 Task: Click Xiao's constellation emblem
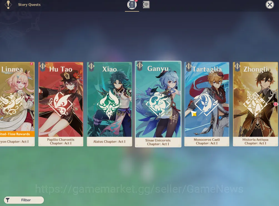coord(109,104)
